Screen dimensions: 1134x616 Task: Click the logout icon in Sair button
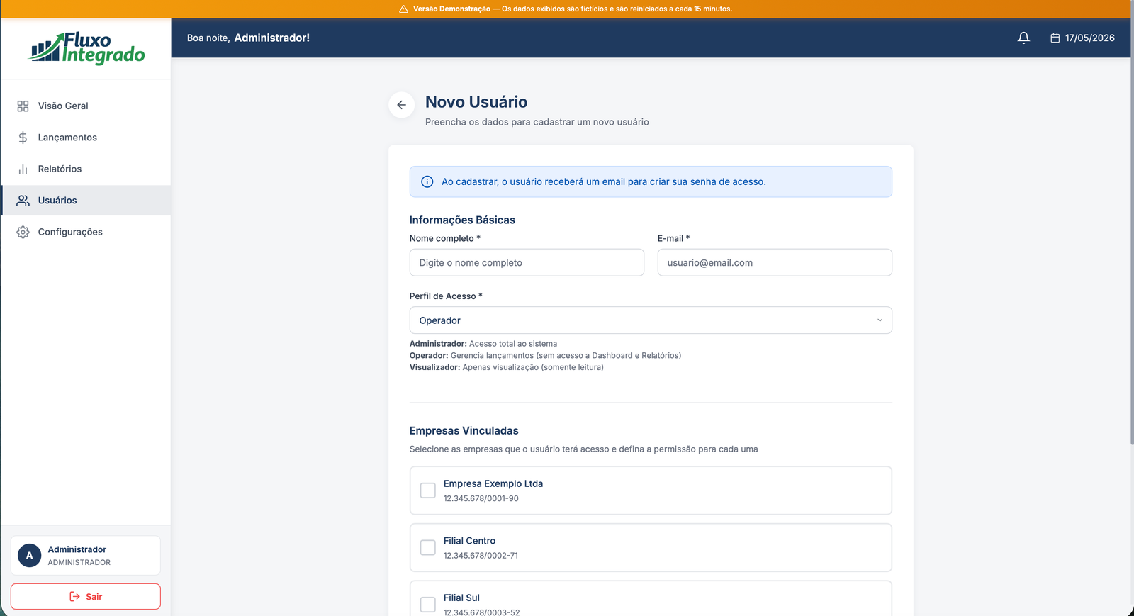[x=74, y=596]
